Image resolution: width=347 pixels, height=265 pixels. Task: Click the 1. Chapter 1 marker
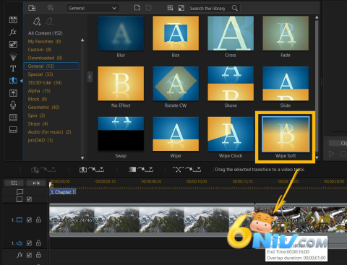[63, 192]
